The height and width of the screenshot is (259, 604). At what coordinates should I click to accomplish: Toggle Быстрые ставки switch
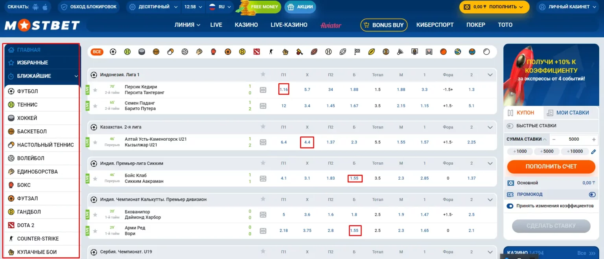(x=510, y=126)
